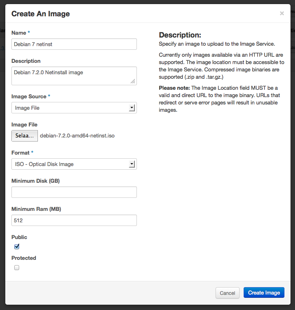Click the Create An Image dialog title
Viewport: 295px width, 310px height.
pos(41,13)
